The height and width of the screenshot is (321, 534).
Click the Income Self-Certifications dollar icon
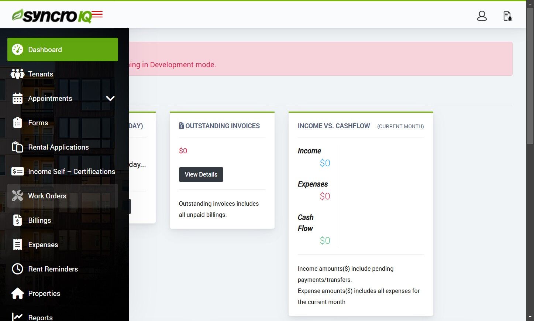tap(17, 171)
